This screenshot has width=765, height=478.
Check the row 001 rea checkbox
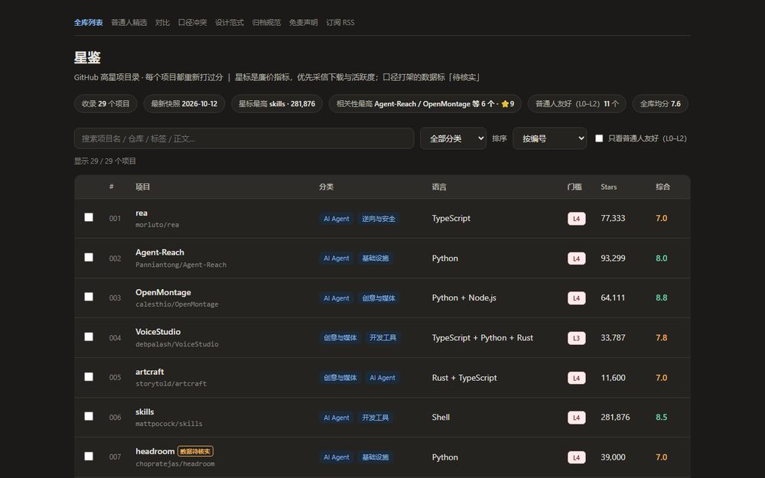tap(88, 217)
